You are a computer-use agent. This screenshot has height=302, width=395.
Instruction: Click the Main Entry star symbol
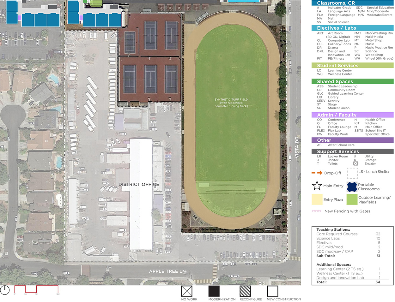pos(317,186)
